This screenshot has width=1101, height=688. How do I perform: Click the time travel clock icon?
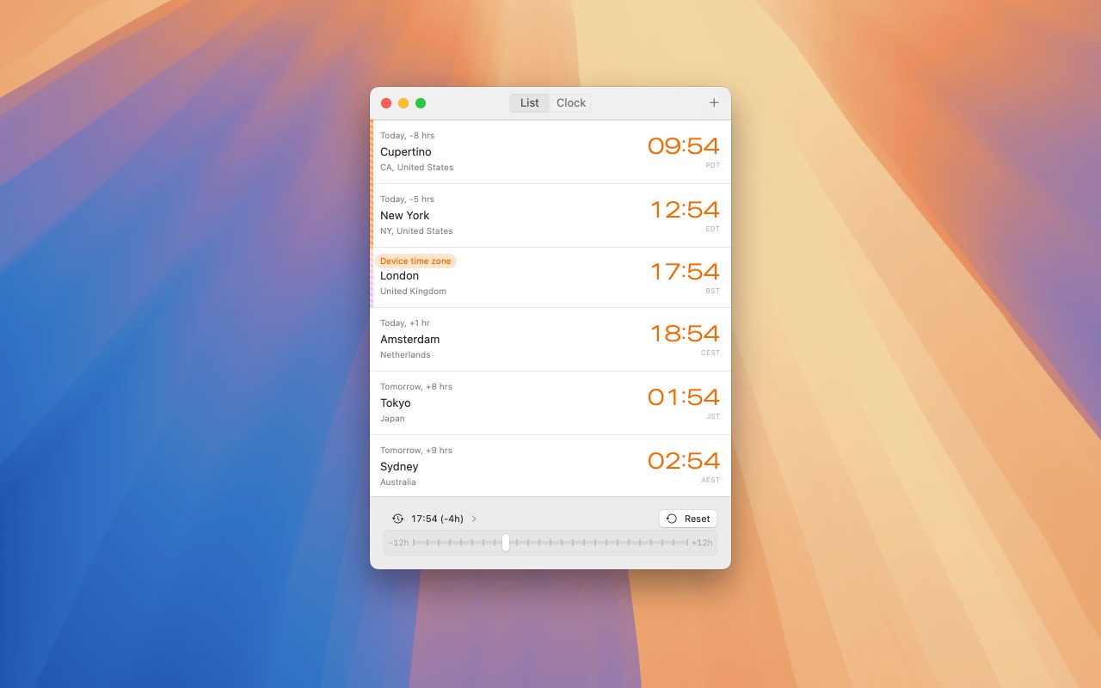point(397,519)
